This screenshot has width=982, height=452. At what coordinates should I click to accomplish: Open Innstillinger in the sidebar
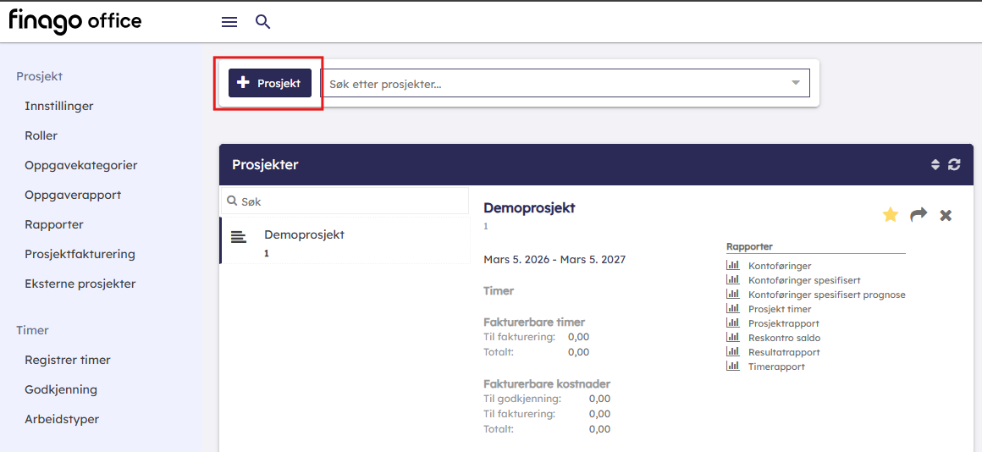pos(59,106)
